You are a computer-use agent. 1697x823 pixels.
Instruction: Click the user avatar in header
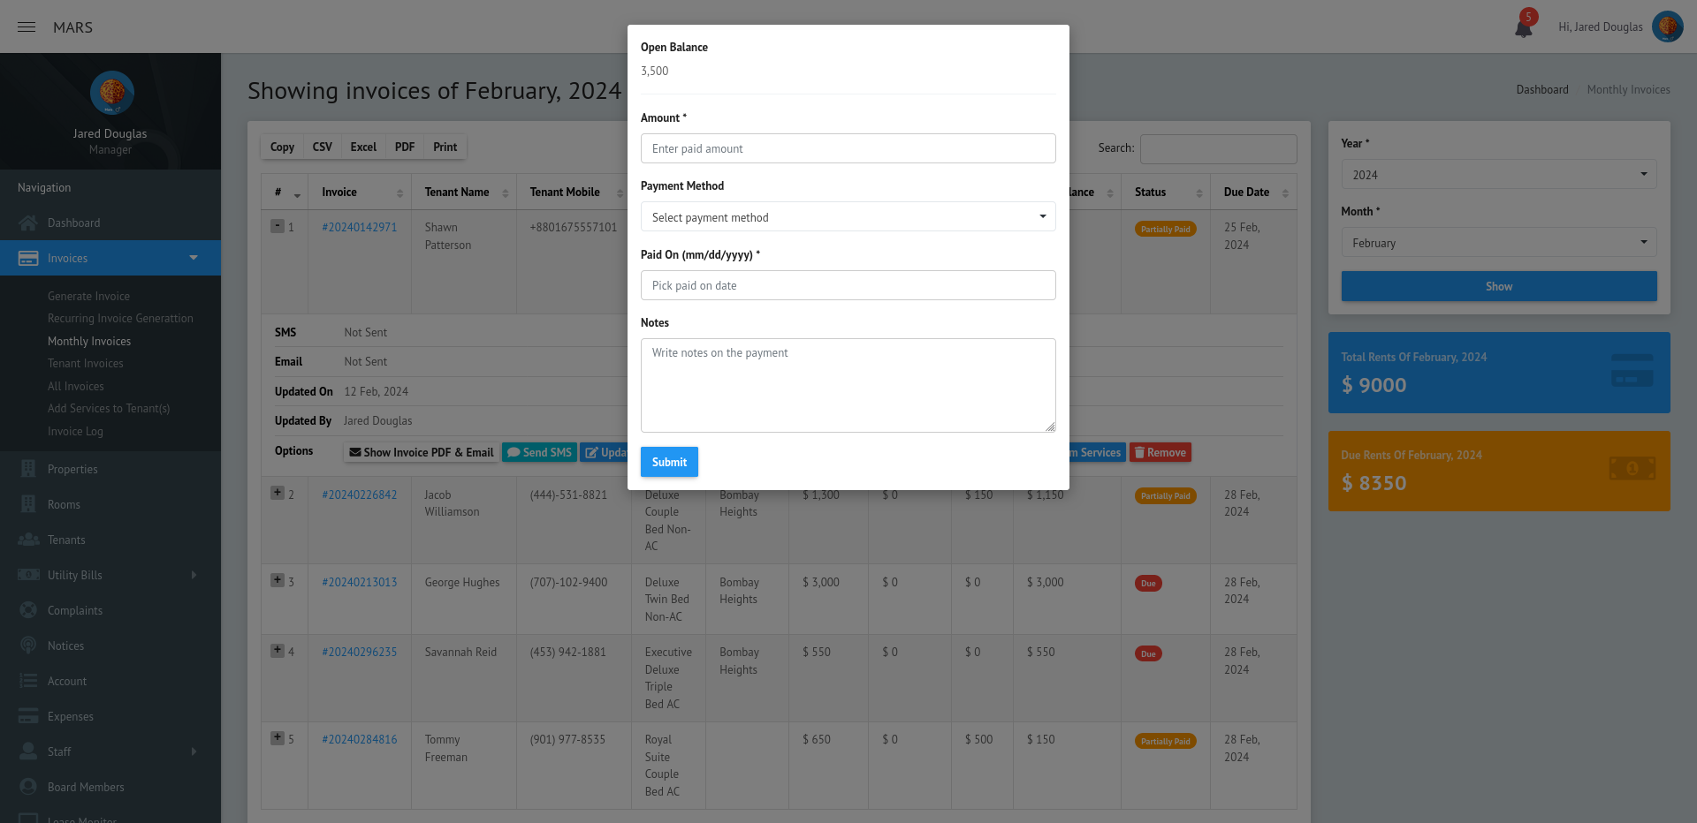click(1667, 26)
